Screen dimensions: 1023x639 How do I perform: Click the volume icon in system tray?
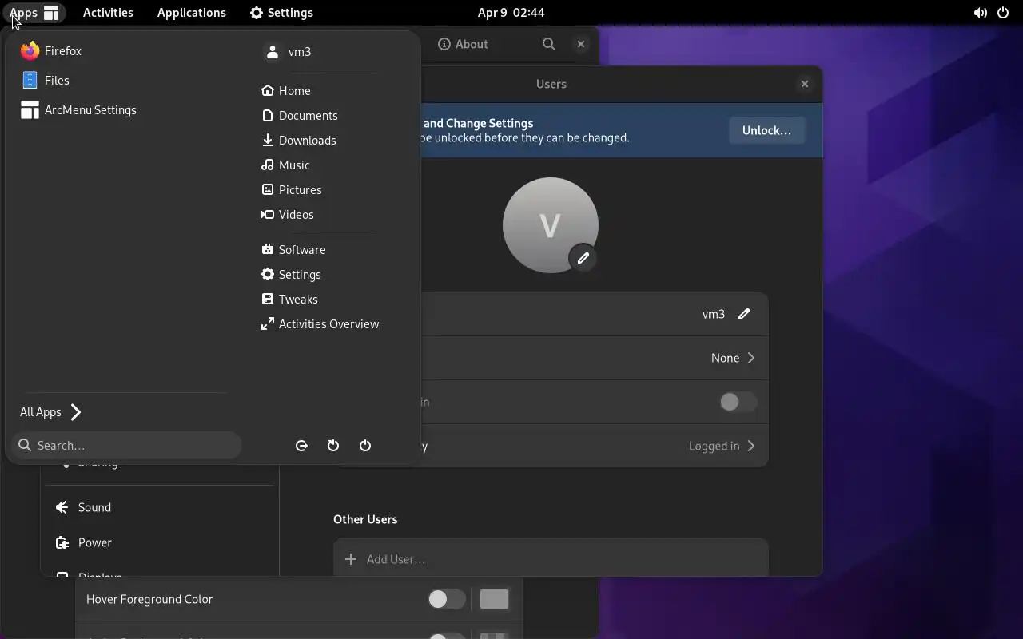[x=980, y=13]
